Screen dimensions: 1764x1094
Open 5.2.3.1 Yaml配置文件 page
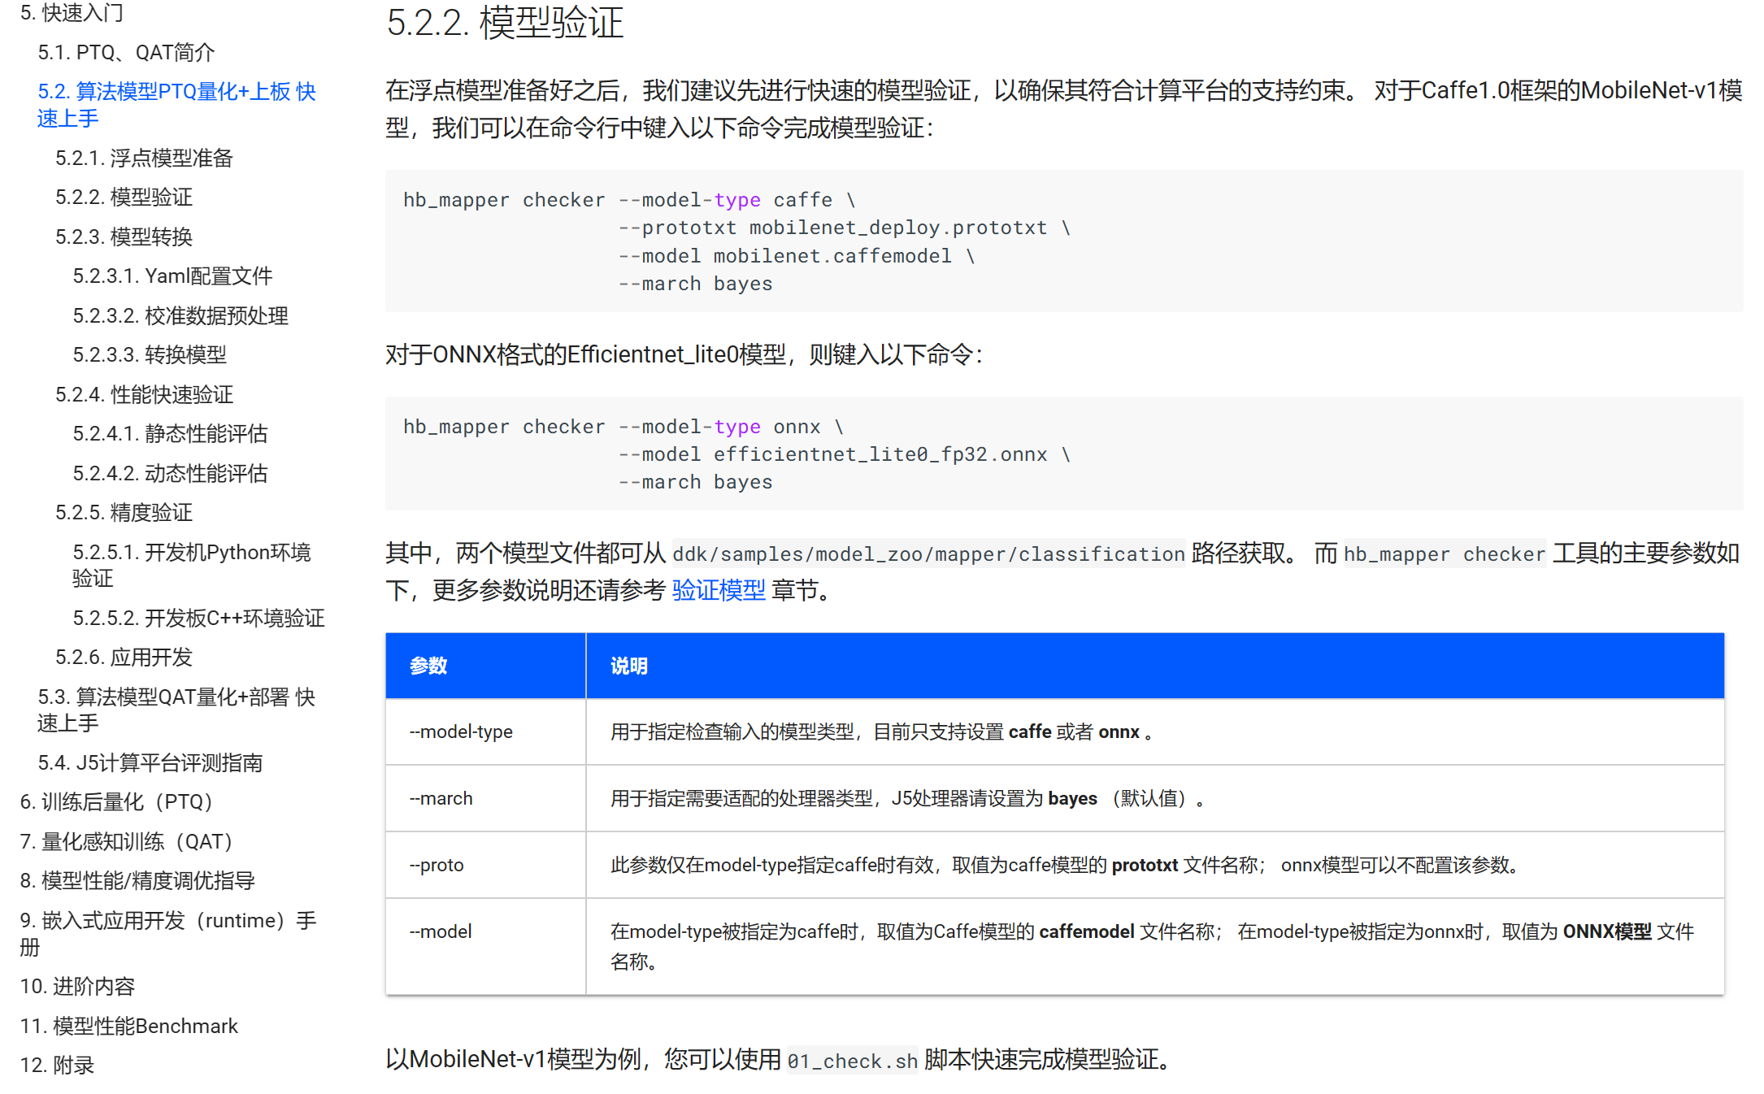[172, 276]
